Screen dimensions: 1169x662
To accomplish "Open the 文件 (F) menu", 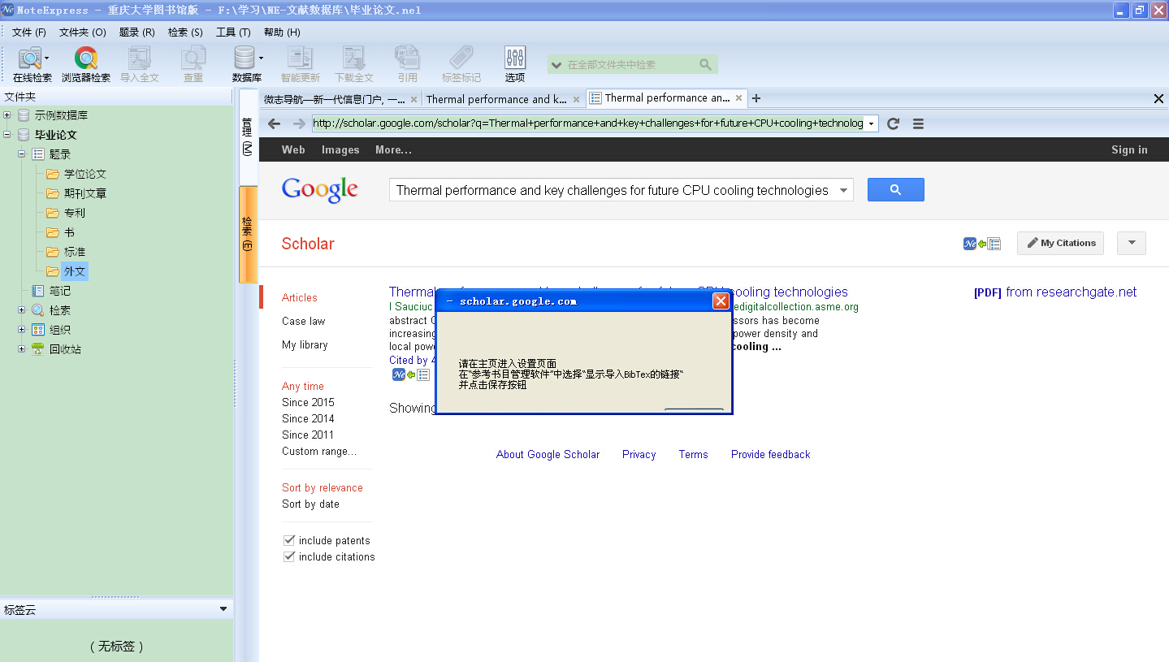I will coord(28,32).
